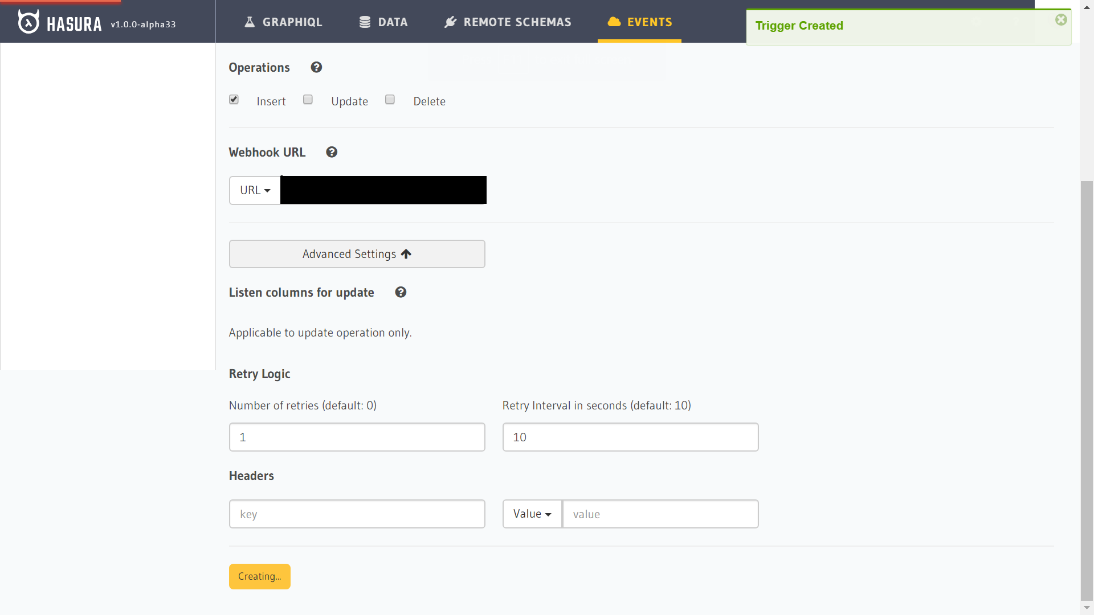Click the GraphiQL flask icon

(x=250, y=22)
